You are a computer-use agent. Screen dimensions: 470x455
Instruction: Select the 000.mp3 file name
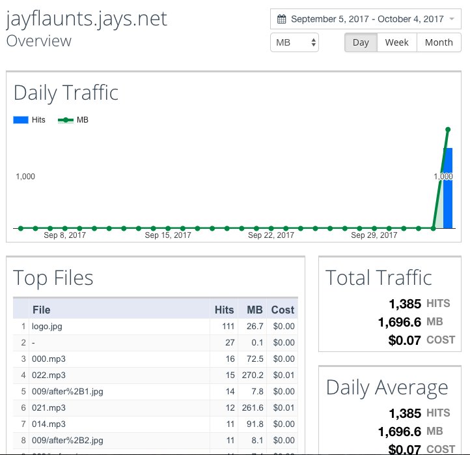pyautogui.click(x=49, y=359)
